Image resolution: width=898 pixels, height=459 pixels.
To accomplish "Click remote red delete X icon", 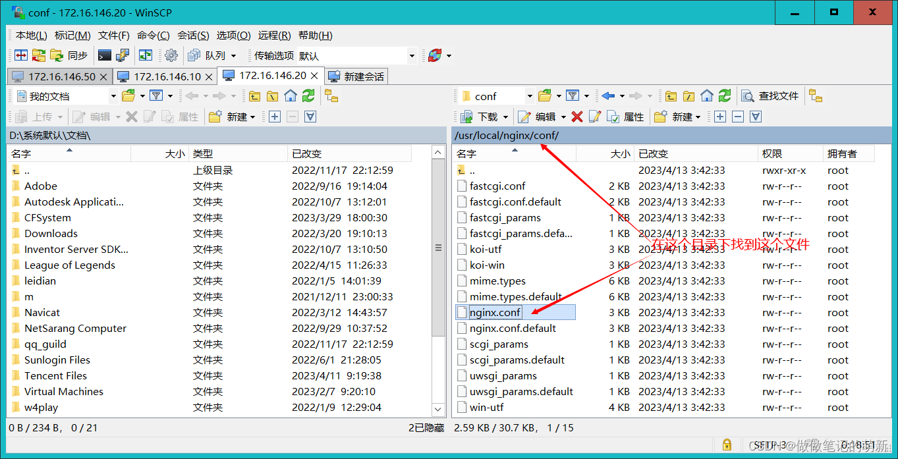I will (x=577, y=117).
